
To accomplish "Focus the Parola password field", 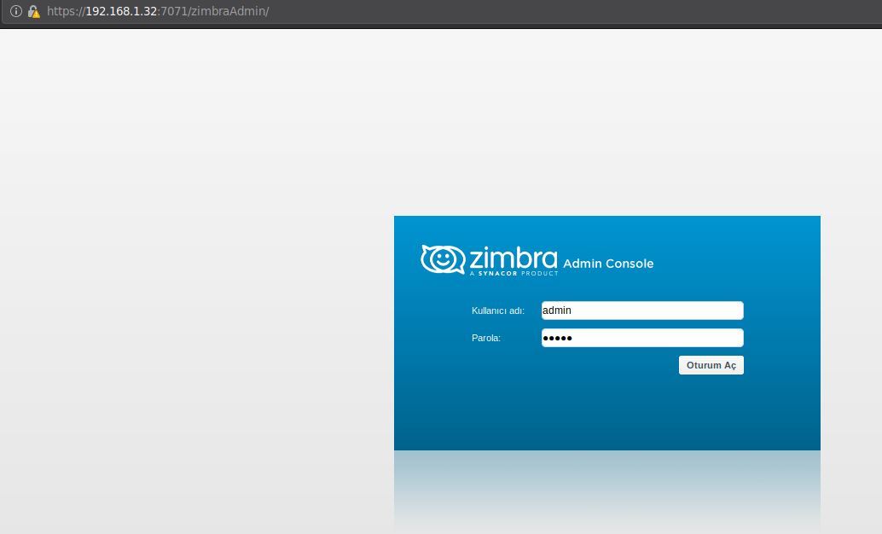I will [641, 338].
